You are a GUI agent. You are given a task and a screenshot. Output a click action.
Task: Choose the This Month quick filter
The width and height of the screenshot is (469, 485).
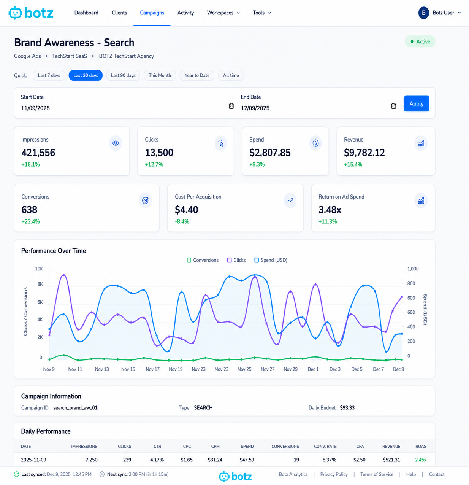tap(160, 75)
